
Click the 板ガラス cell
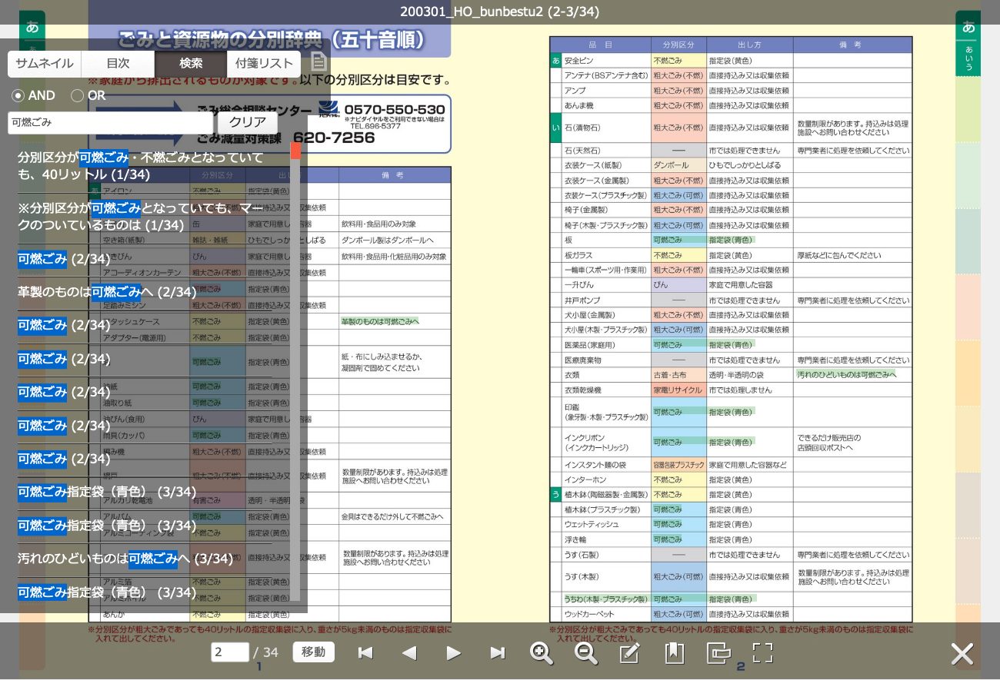point(606,255)
